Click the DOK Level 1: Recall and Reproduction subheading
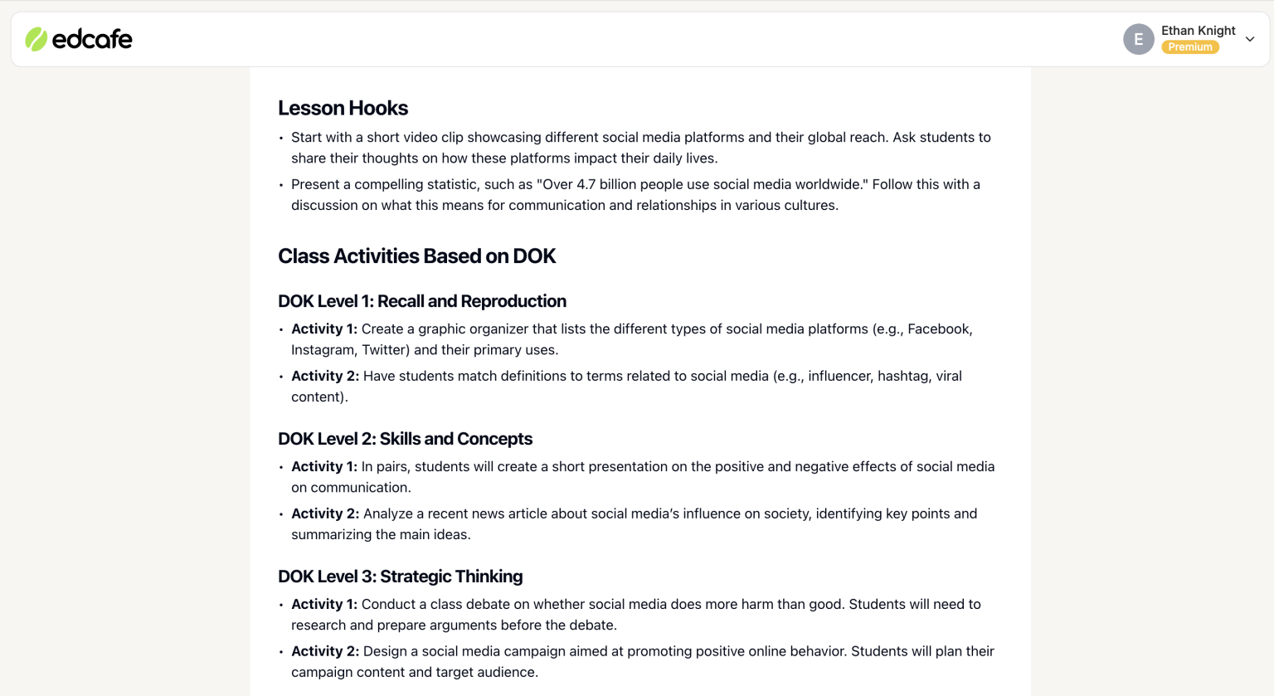 tap(422, 301)
